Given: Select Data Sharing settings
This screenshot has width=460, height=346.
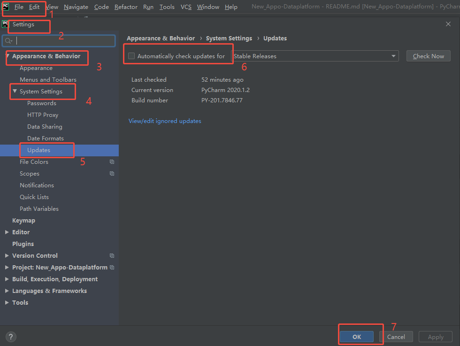Looking at the screenshot, I should [45, 126].
